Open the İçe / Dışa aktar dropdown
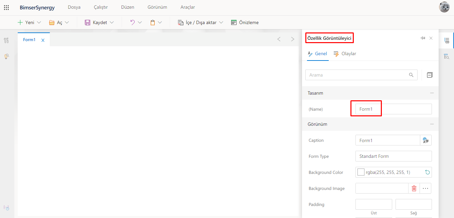454x218 pixels. [221, 23]
